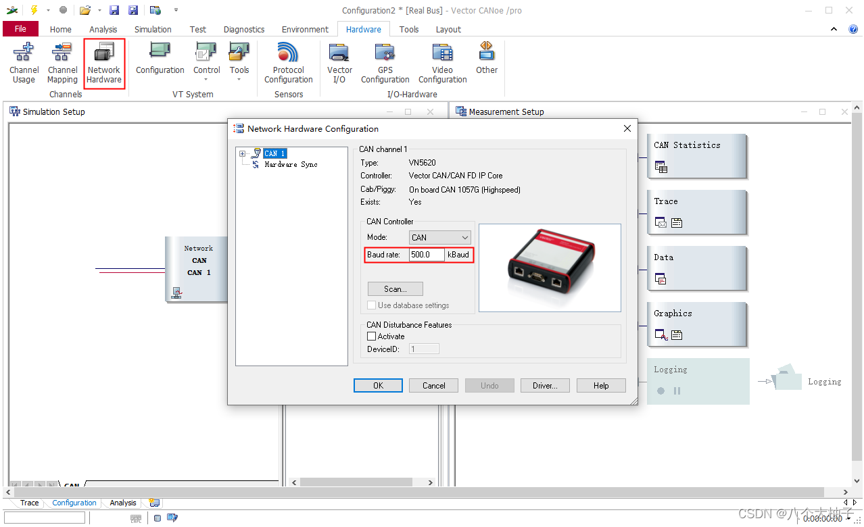The image size is (864, 527).
Task: Click the Trace block in Measurement Setup
Action: click(x=697, y=212)
